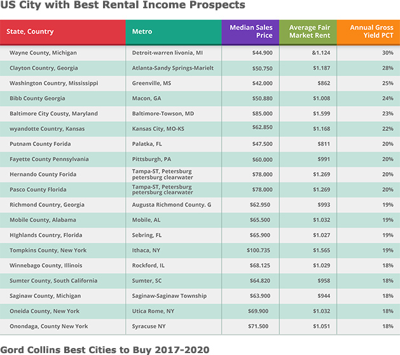
Task: Click the 'State, Country' column header
Action: coord(63,32)
